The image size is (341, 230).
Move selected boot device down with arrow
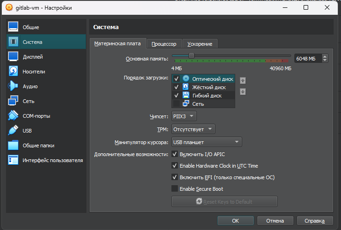pyautogui.click(x=243, y=91)
